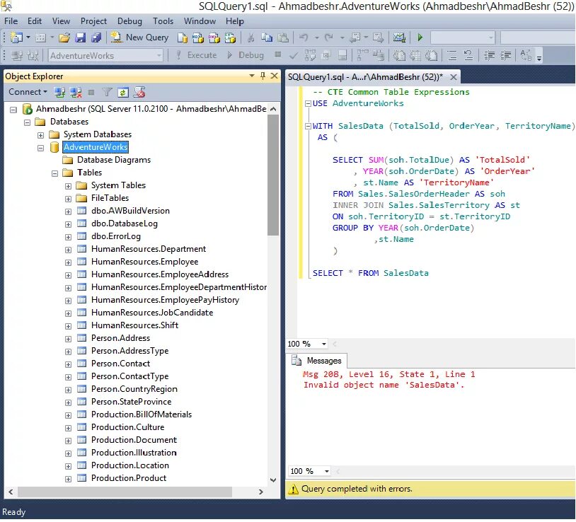Click the Filter funnel icon in Object Explorer
This screenshot has height=522, width=576.
tap(107, 93)
